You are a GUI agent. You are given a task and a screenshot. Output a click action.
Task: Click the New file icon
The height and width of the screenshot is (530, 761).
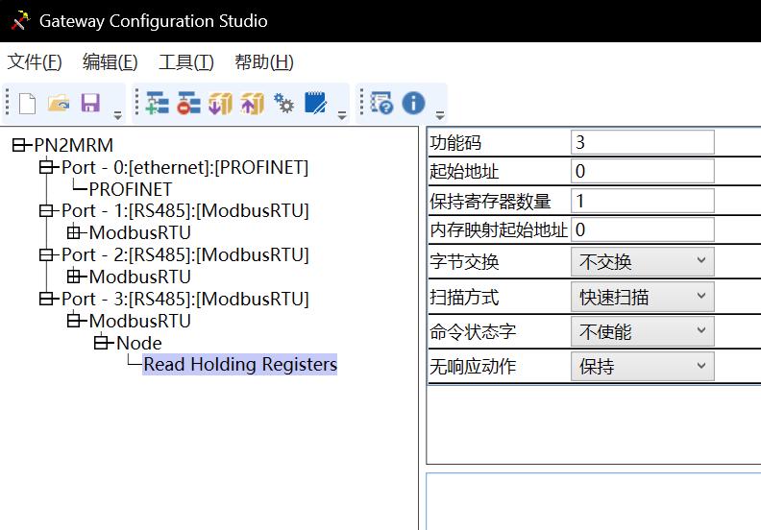pos(27,104)
